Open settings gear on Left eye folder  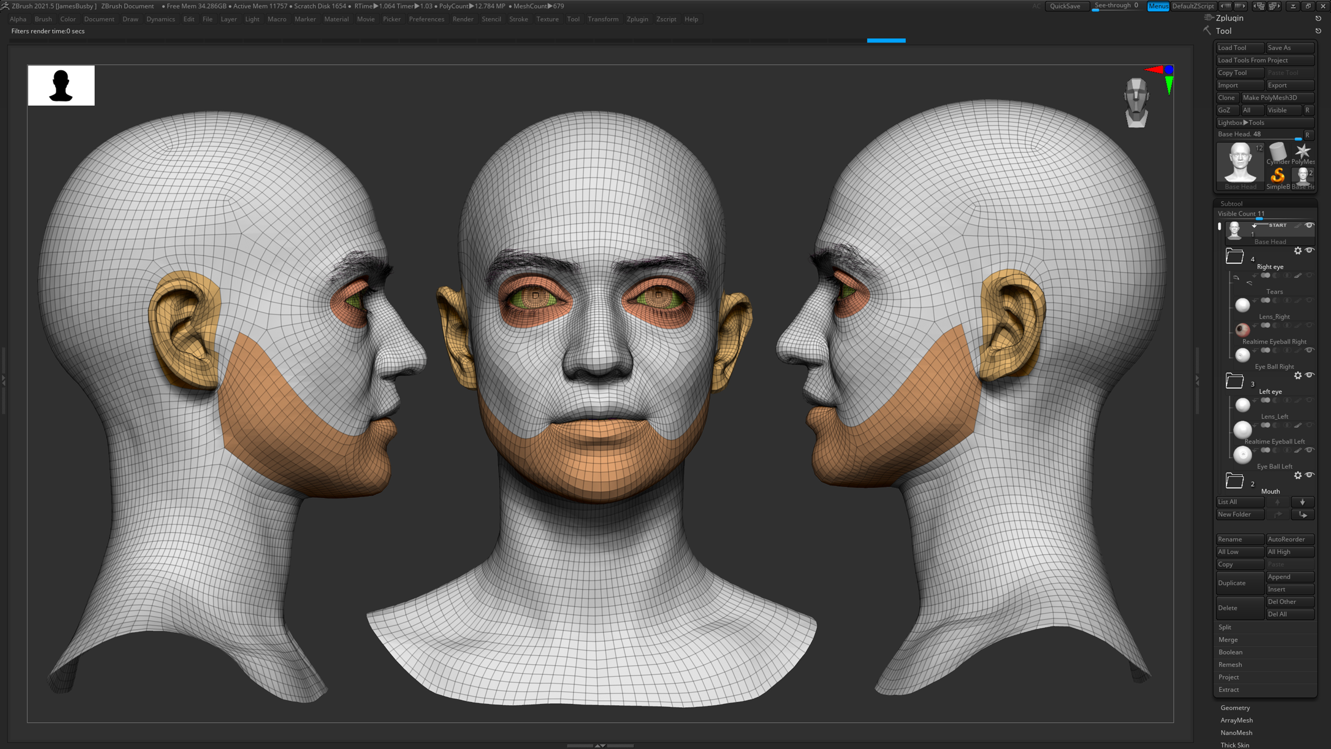tap(1298, 376)
